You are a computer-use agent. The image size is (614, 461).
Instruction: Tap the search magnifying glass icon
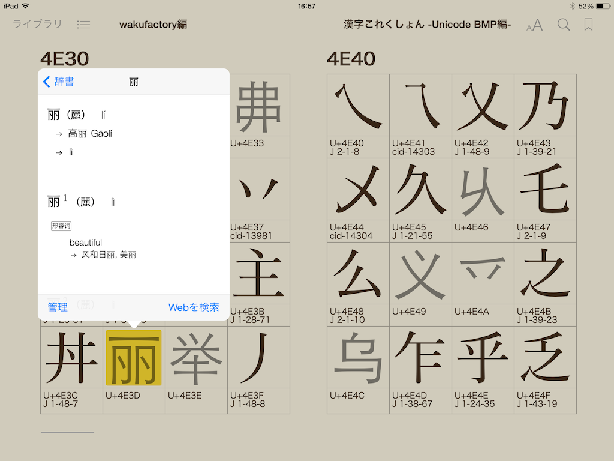(564, 25)
